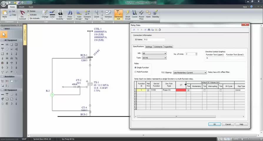Pick the Select arrow tool
Viewport: 263px width, 141px height.
click(x=4, y=34)
